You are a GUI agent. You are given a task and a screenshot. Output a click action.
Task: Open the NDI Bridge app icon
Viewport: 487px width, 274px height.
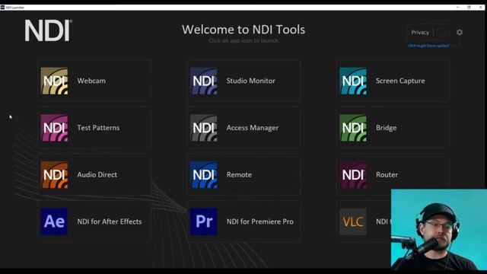pos(353,128)
